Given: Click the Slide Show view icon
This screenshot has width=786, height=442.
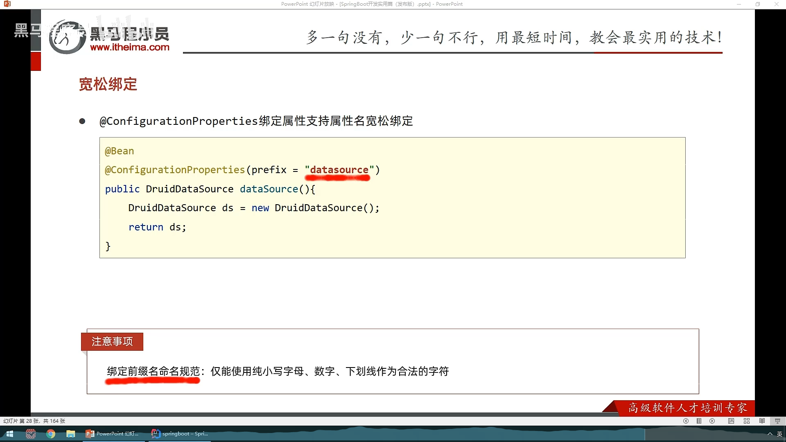Looking at the screenshot, I should pos(777,421).
